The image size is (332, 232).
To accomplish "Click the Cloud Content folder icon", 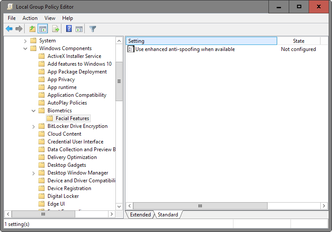I will 41,134.
